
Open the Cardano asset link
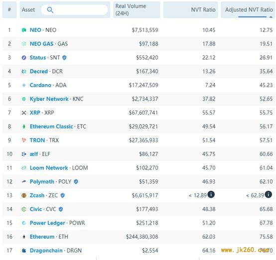40,85
